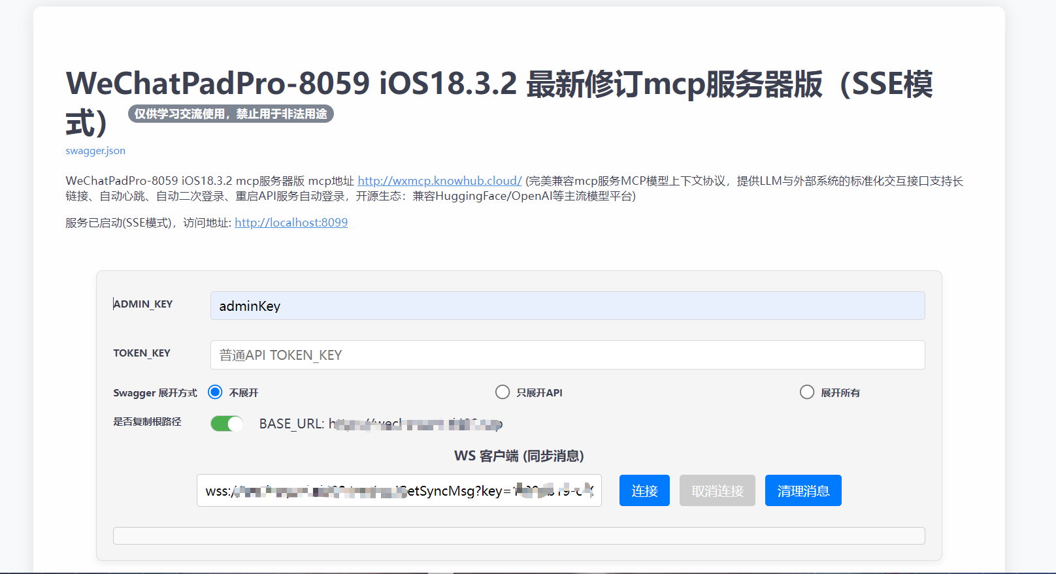1056x574 pixels.
Task: Select the 只展开API radio button
Action: click(x=502, y=392)
